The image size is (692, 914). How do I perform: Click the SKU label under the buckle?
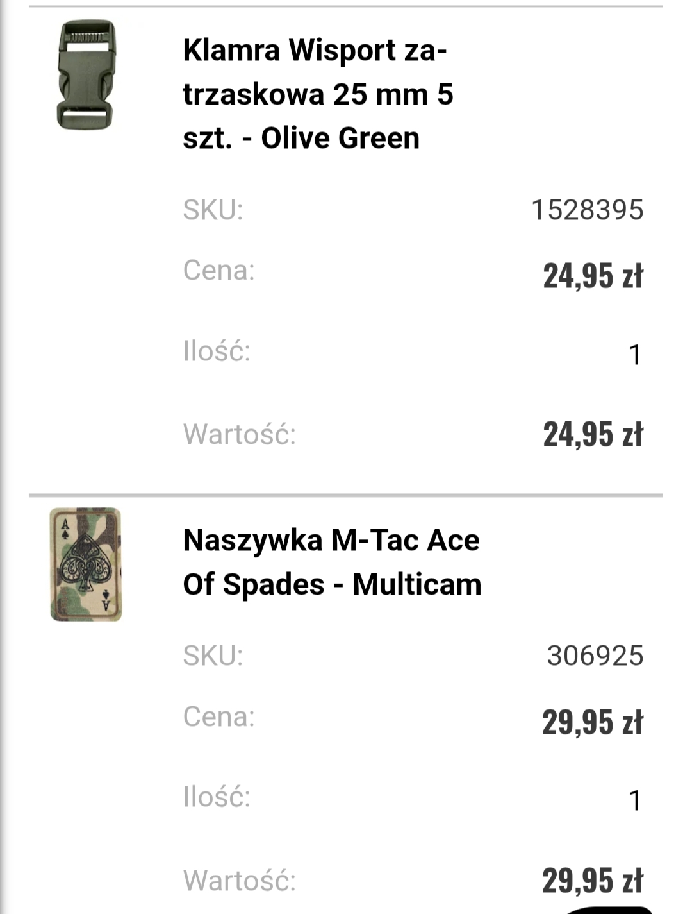[x=213, y=210]
